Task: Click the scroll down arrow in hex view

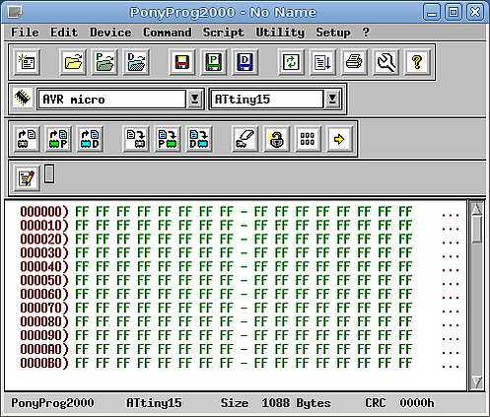Action: pyautogui.click(x=476, y=382)
